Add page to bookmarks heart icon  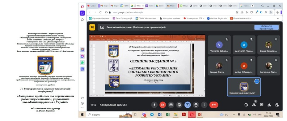(x=251, y=12)
